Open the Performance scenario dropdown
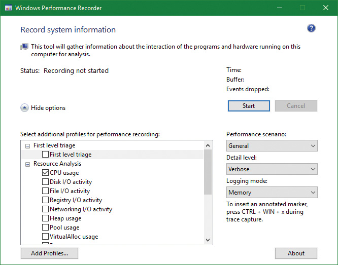The width and height of the screenshot is (338, 265). pyautogui.click(x=272, y=146)
